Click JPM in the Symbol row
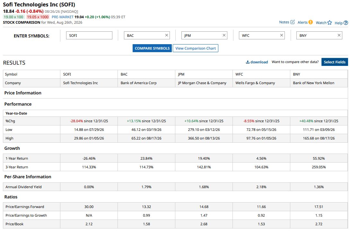This screenshot has width=350, height=232. click(x=181, y=74)
